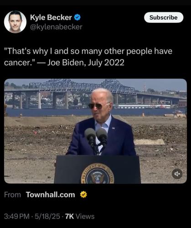Click the 5/18/25 post date

tap(47, 217)
